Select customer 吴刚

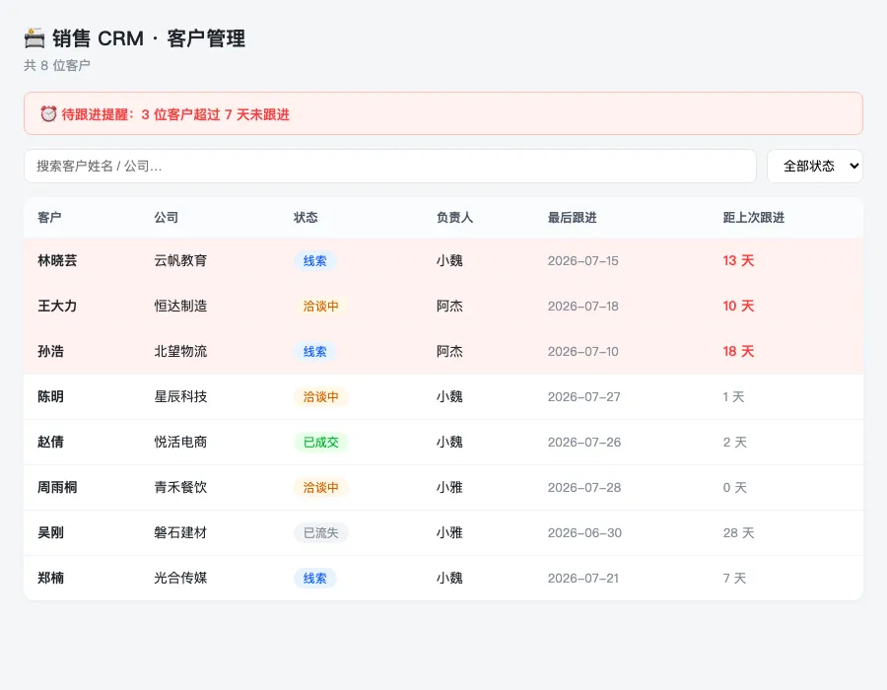50,532
